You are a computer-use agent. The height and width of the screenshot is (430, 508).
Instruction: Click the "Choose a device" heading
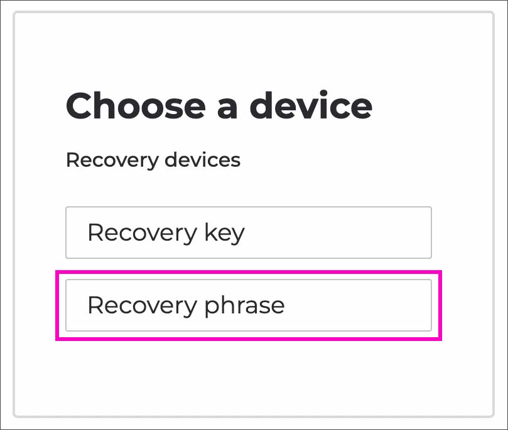tap(219, 105)
